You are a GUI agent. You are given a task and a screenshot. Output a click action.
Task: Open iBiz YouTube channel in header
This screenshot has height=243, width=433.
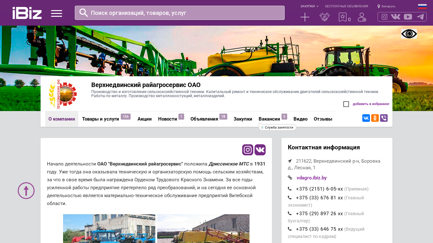[408, 17]
